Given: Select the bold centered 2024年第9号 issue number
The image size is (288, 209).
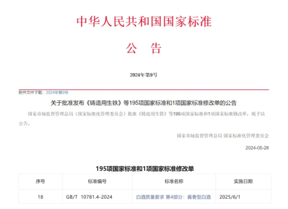Looking at the screenshot, I should click(143, 75).
